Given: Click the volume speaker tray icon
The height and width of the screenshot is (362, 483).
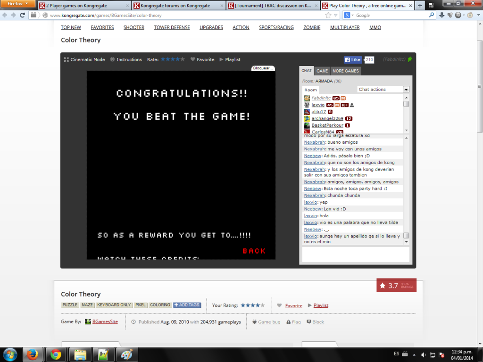Looking at the screenshot, I should tap(423, 354).
